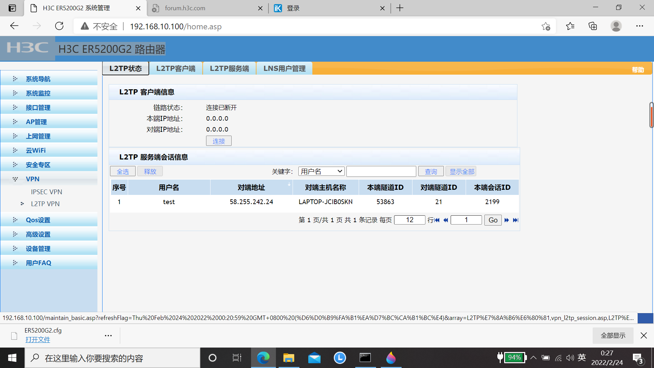This screenshot has height=368, width=654.
Task: Jump to last page of session list
Action: point(515,220)
